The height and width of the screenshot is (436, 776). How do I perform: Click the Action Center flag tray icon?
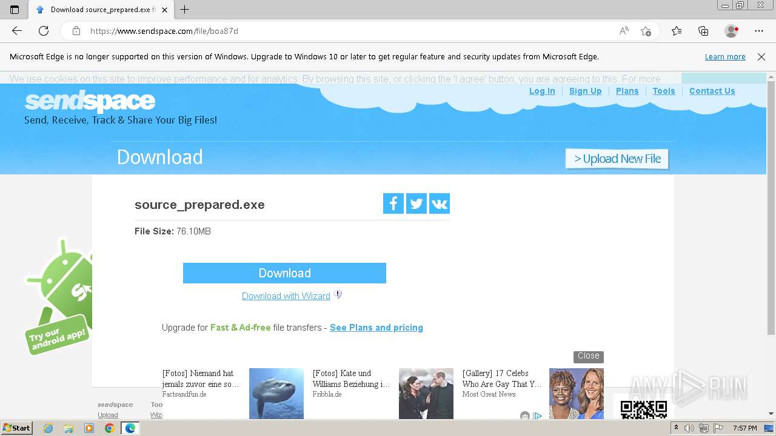click(x=718, y=428)
